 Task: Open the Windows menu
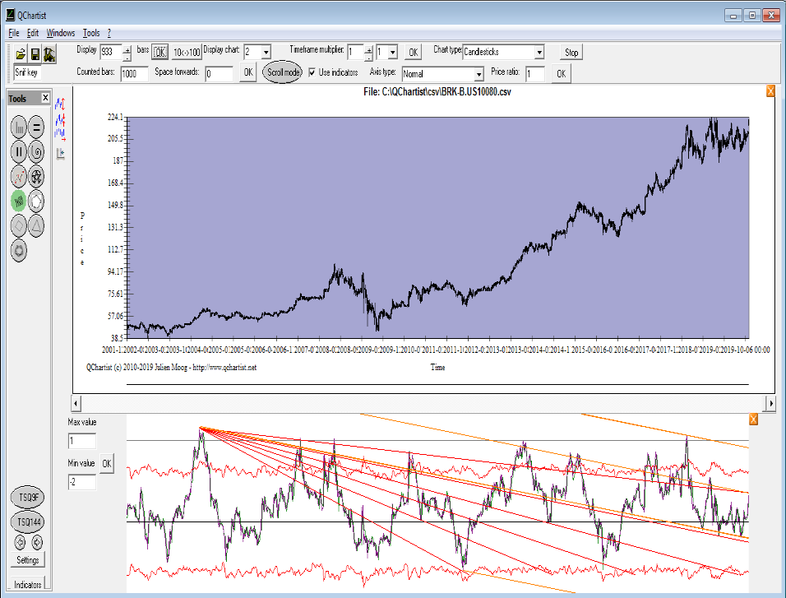point(61,33)
